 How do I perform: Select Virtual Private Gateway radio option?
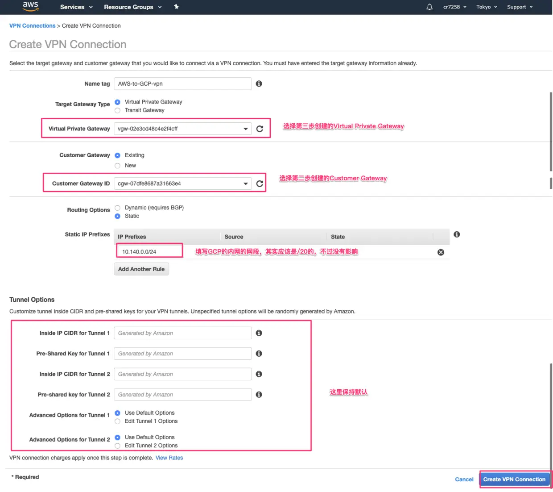point(118,102)
